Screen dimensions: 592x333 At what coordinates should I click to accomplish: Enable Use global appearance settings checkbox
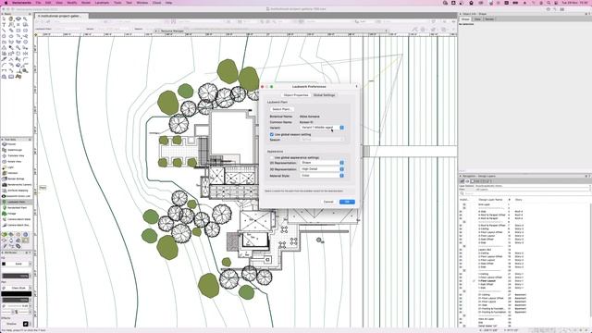[271, 157]
